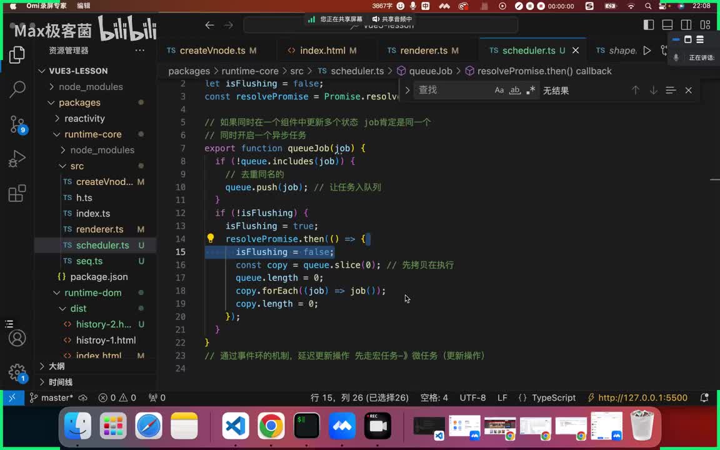Collapse the dist folder
This screenshot has width=720, height=450.
79,309
